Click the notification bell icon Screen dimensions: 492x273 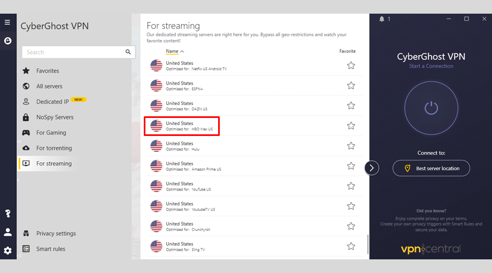click(382, 19)
